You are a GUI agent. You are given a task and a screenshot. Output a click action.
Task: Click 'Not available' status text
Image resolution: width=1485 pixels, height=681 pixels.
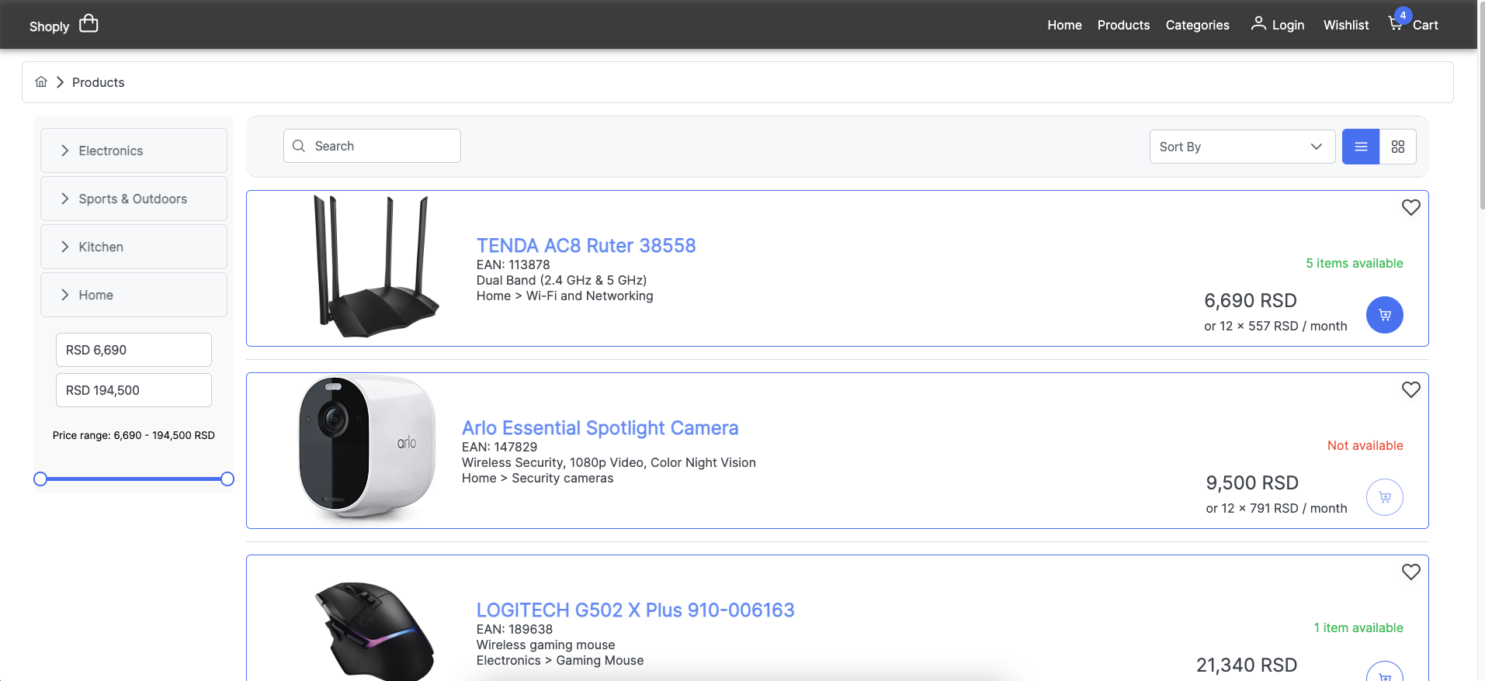coord(1365,445)
